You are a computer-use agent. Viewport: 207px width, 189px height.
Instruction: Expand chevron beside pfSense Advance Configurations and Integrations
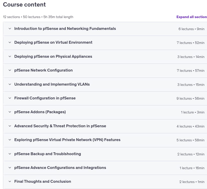point(10,168)
